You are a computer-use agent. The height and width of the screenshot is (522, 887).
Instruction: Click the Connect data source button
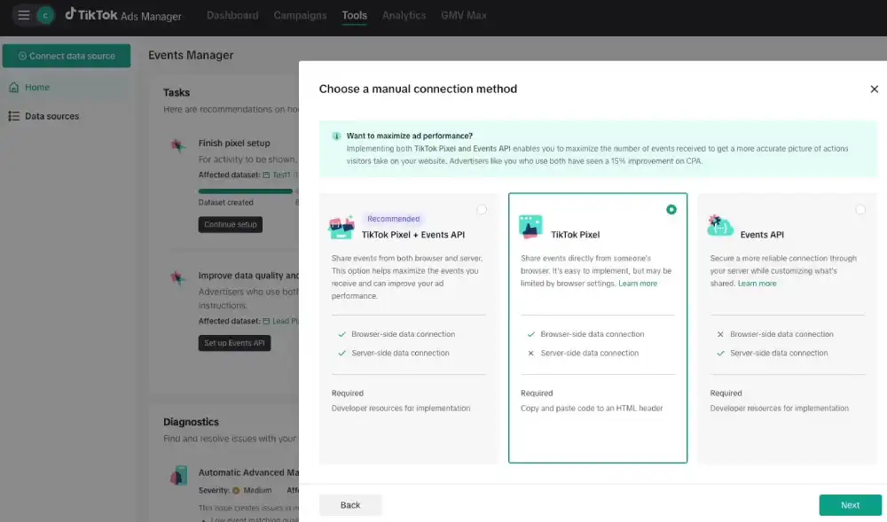pyautogui.click(x=67, y=56)
